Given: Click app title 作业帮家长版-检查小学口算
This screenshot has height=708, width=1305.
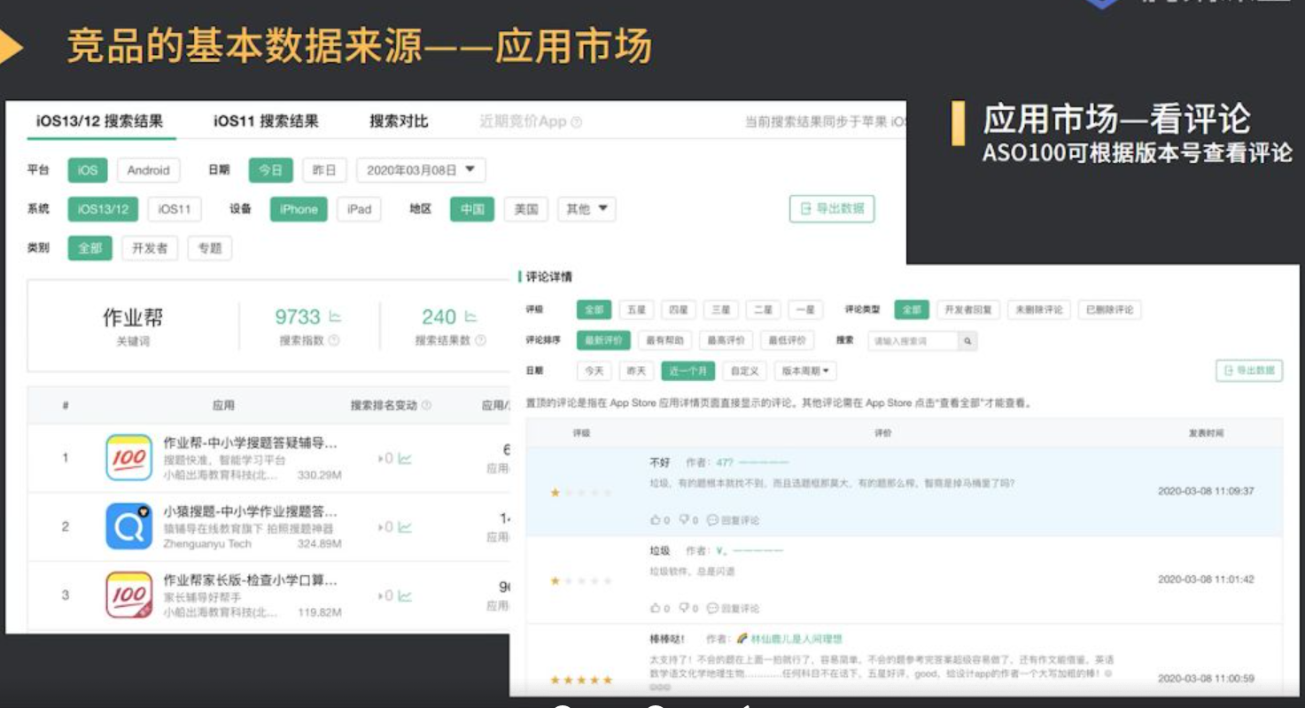Looking at the screenshot, I should click(250, 580).
